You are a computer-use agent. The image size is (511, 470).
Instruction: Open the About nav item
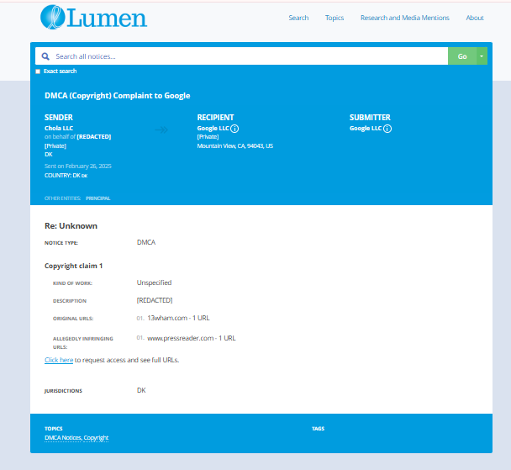tap(475, 18)
